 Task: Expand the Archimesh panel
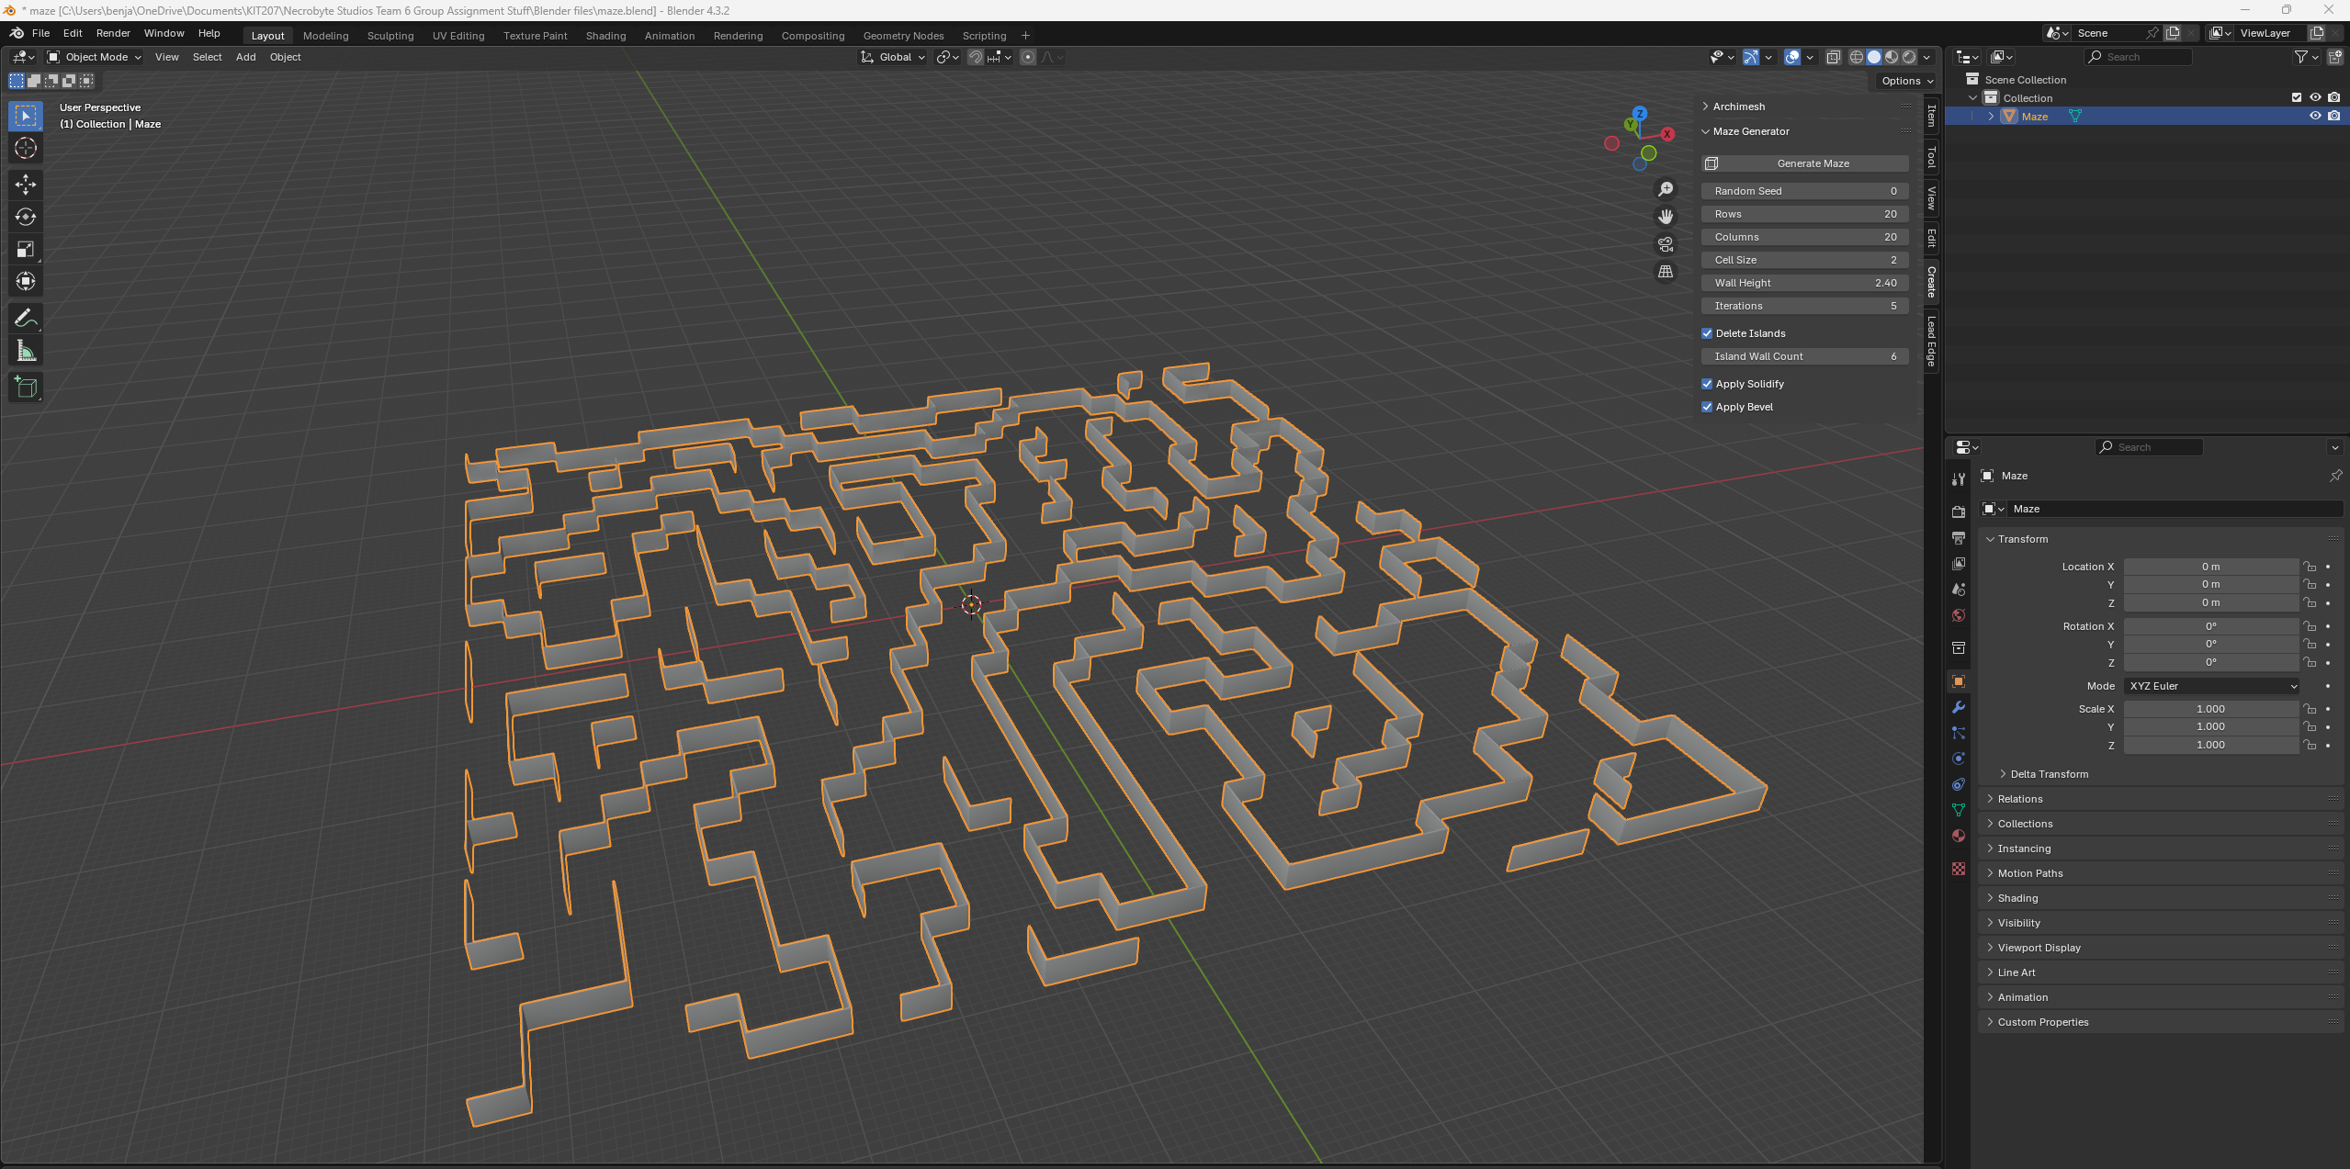1738,107
